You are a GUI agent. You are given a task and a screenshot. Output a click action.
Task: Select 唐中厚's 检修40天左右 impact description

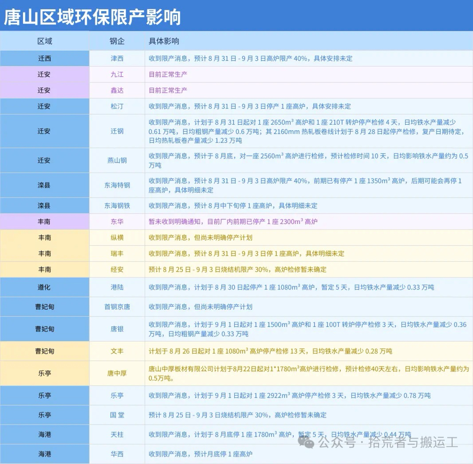(x=309, y=374)
